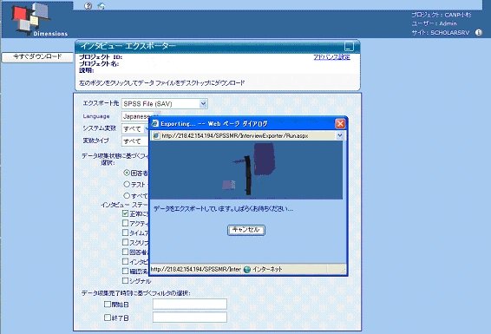The image size is (491, 334).
Task: Click the status bar URL in dialog
Action: 196,269
